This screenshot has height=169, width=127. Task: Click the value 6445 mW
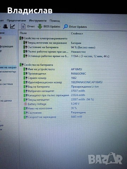[77, 117]
